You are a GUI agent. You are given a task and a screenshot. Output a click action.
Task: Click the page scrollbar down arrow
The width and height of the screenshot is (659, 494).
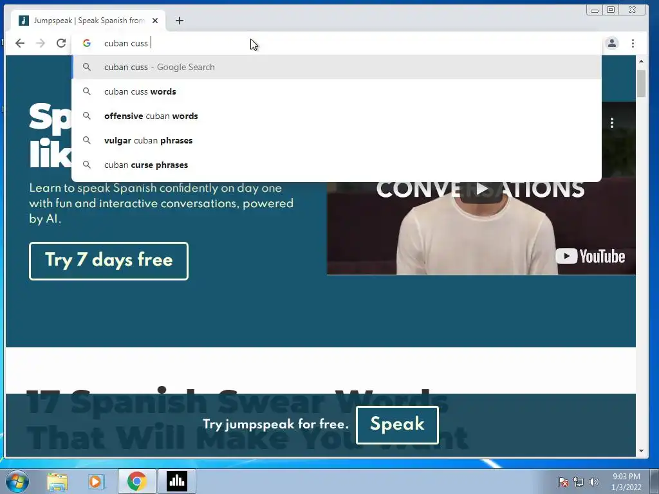641,451
